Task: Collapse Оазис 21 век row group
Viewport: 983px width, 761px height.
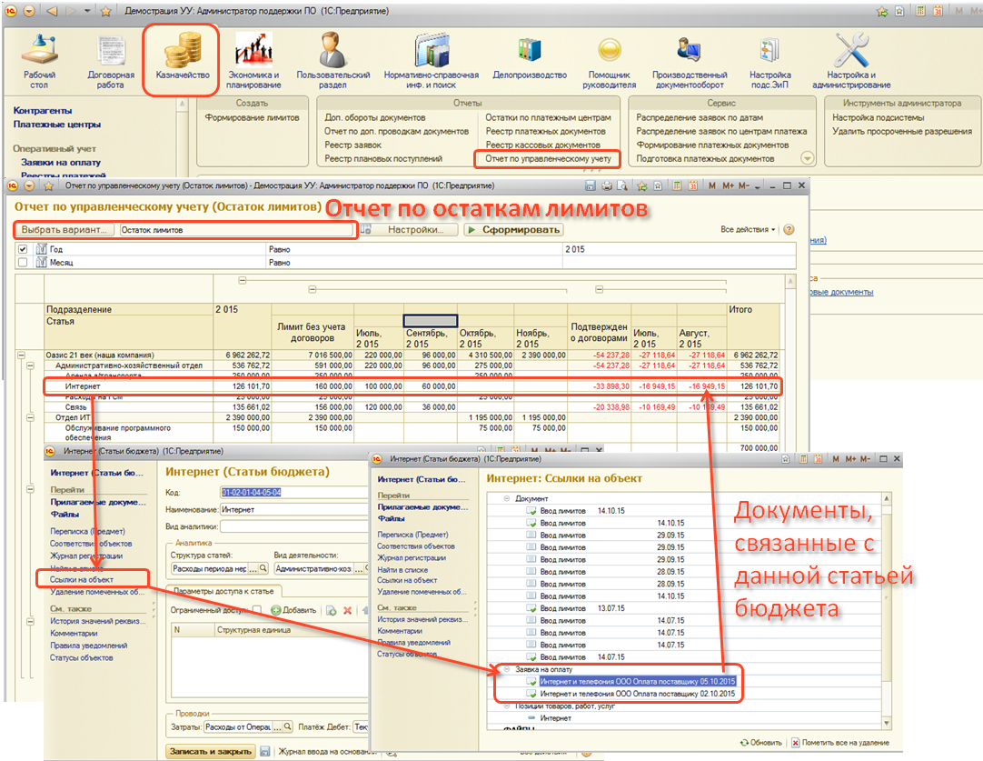Action: click(23, 355)
